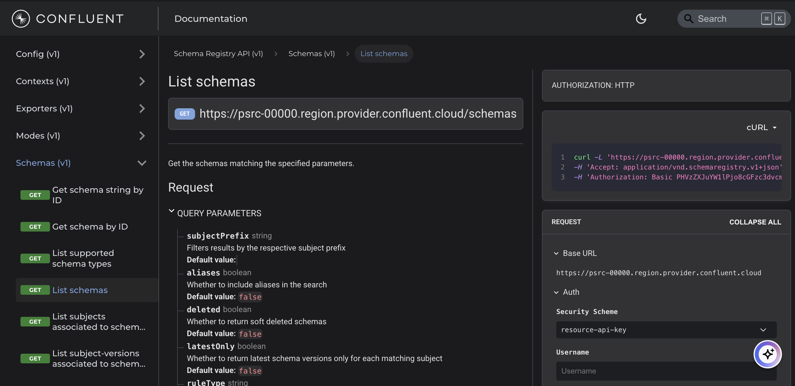Click the GET badge beside the endpoint URL

185,114
